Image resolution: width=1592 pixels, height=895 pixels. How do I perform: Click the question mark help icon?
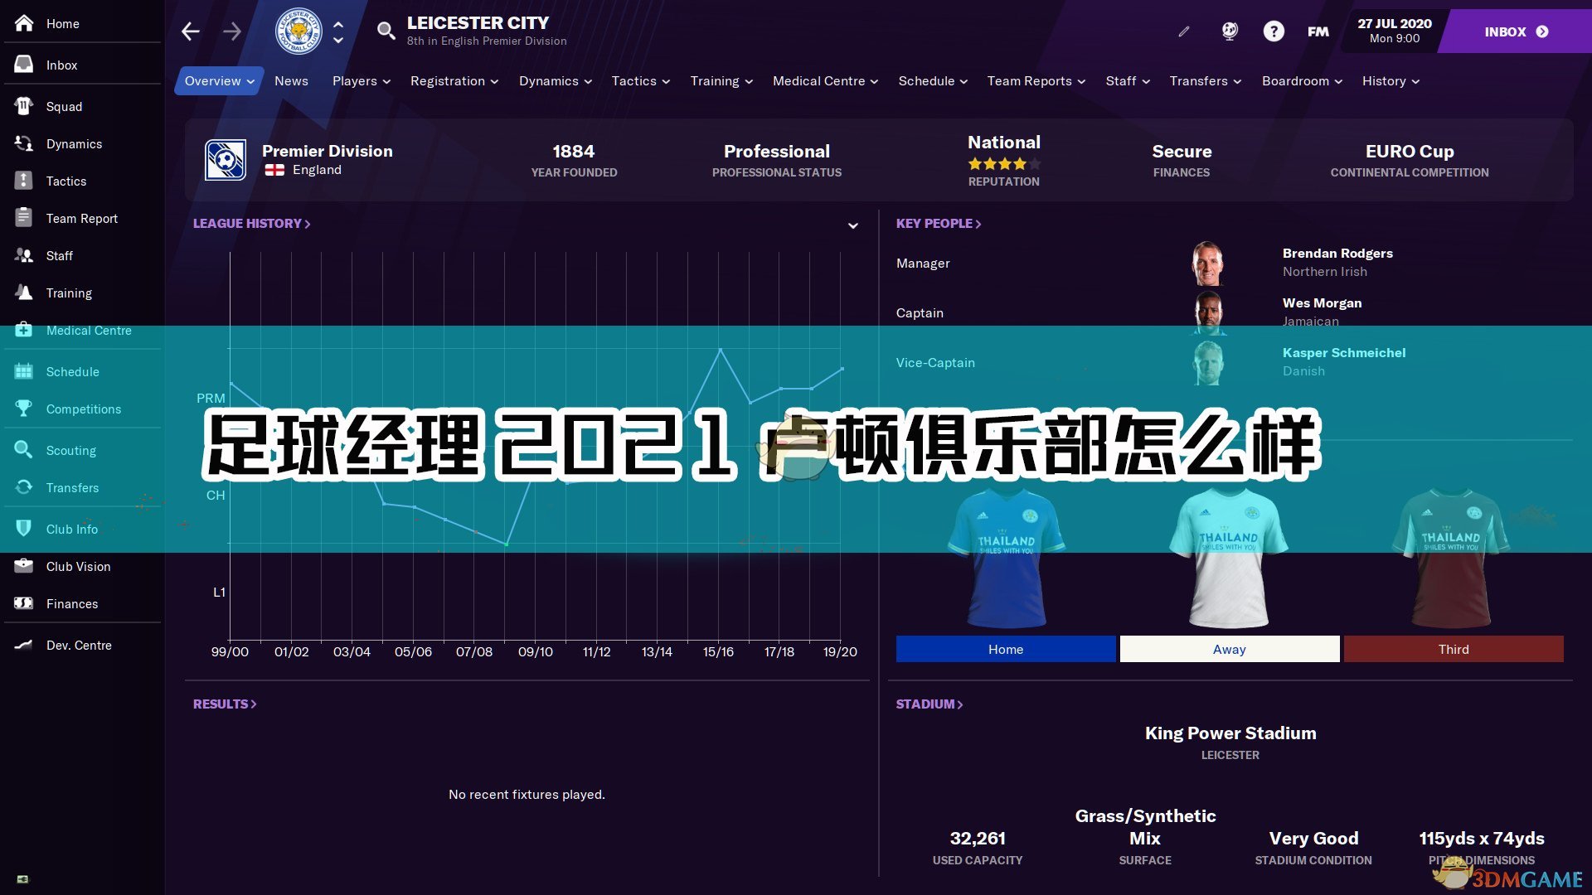[1274, 31]
